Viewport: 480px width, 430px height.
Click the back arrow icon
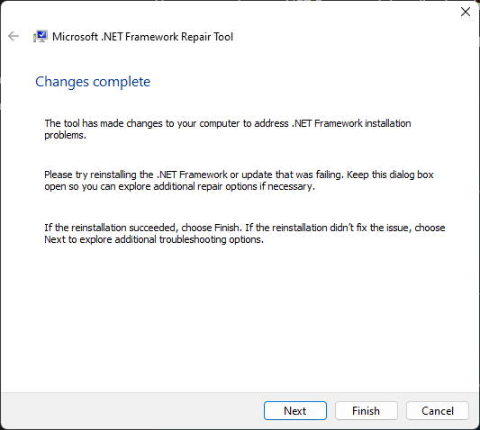(14, 36)
